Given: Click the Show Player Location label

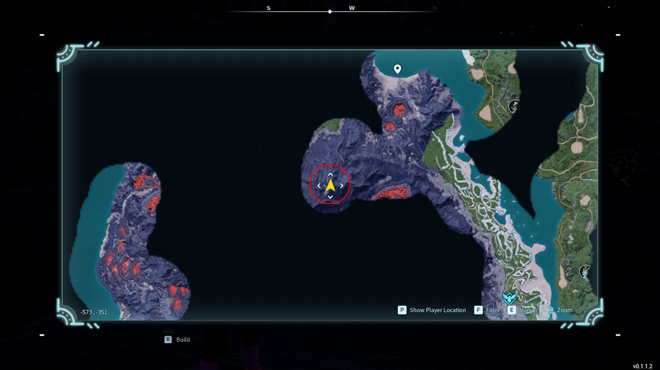Looking at the screenshot, I should coord(438,310).
